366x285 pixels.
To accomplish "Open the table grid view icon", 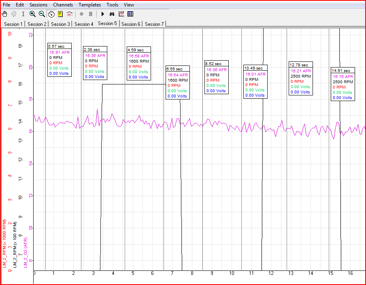I will point(130,14).
